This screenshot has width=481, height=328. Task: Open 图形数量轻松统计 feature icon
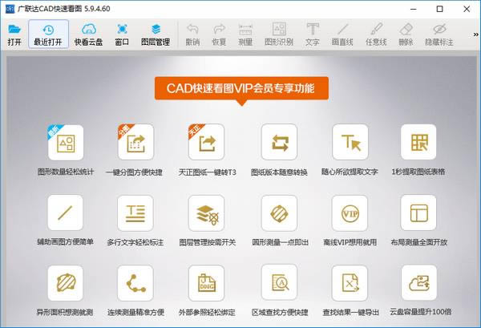(66, 143)
